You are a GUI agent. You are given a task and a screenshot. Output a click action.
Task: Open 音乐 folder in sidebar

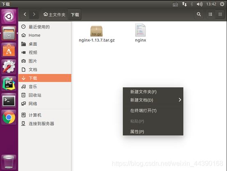click(x=45, y=87)
